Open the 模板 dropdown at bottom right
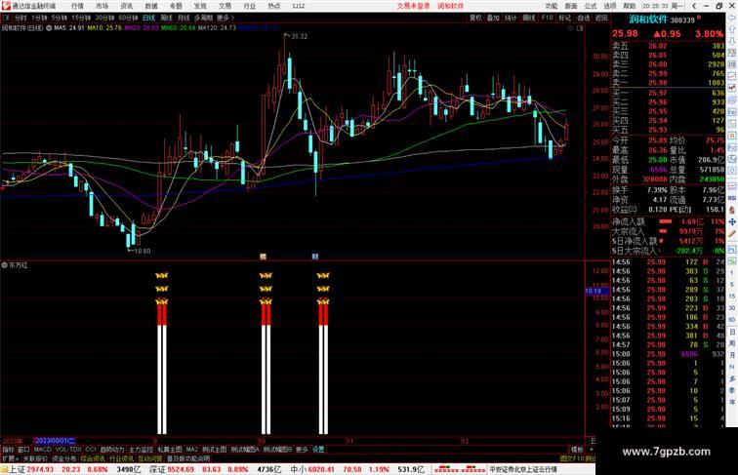 coord(577,450)
